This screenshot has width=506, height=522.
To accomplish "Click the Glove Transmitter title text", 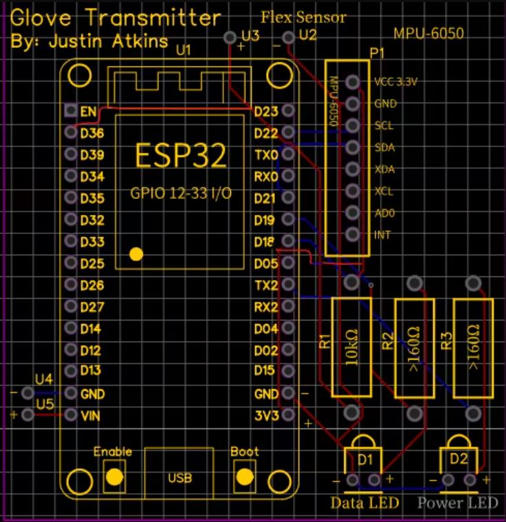I will (116, 17).
